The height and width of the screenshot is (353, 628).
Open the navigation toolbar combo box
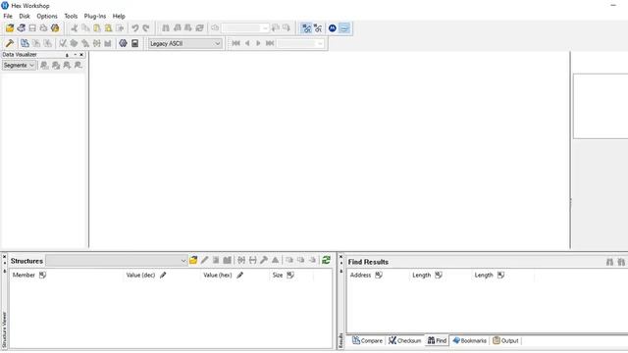click(300, 43)
